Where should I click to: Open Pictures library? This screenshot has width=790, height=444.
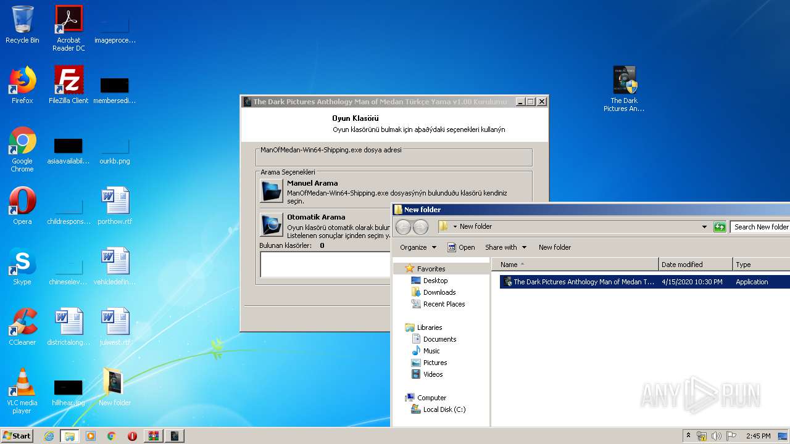(435, 363)
